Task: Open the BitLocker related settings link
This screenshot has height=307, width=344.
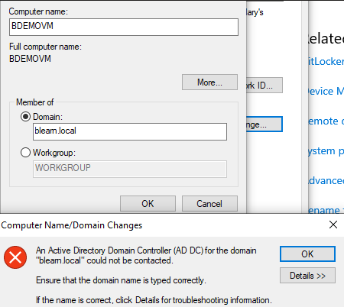Action: [326, 61]
